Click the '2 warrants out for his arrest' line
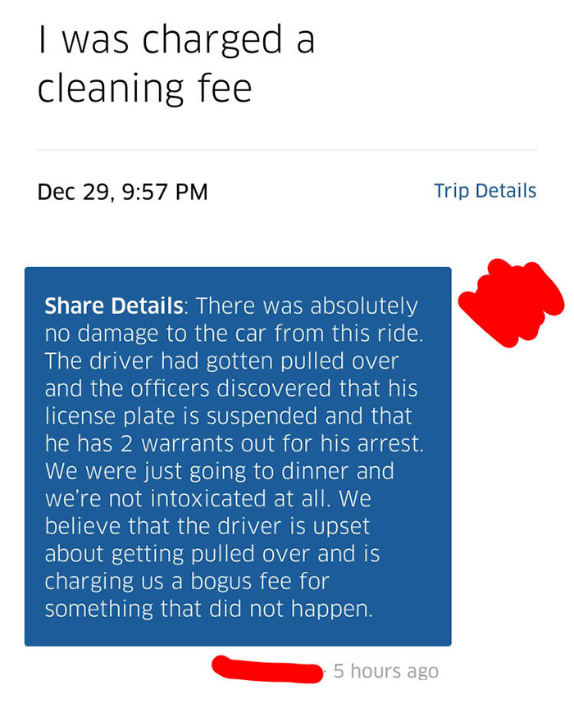This screenshot has width=574, height=703. [x=234, y=444]
